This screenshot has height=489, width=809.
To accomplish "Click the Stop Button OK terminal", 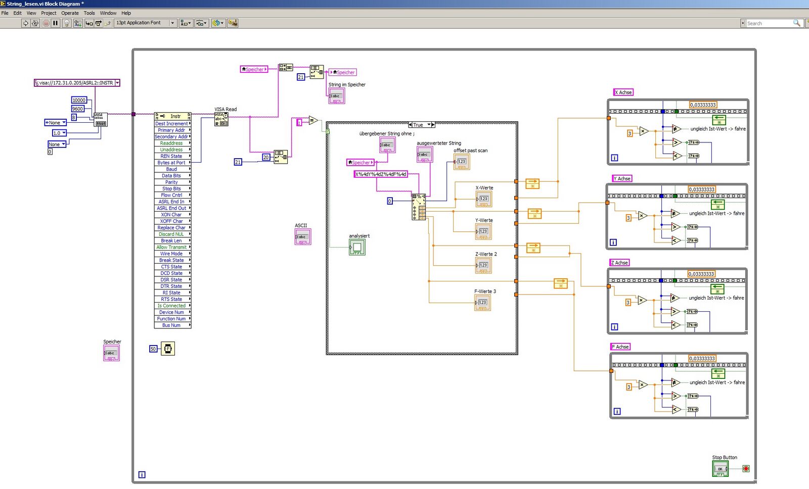I will coord(720,469).
